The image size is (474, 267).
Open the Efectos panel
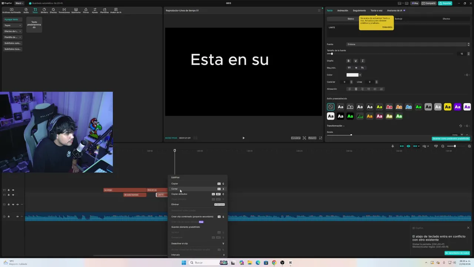(53, 10)
